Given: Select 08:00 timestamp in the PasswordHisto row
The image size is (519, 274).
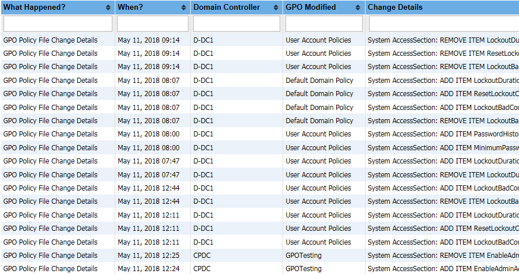Looking at the screenshot, I should (x=149, y=134).
